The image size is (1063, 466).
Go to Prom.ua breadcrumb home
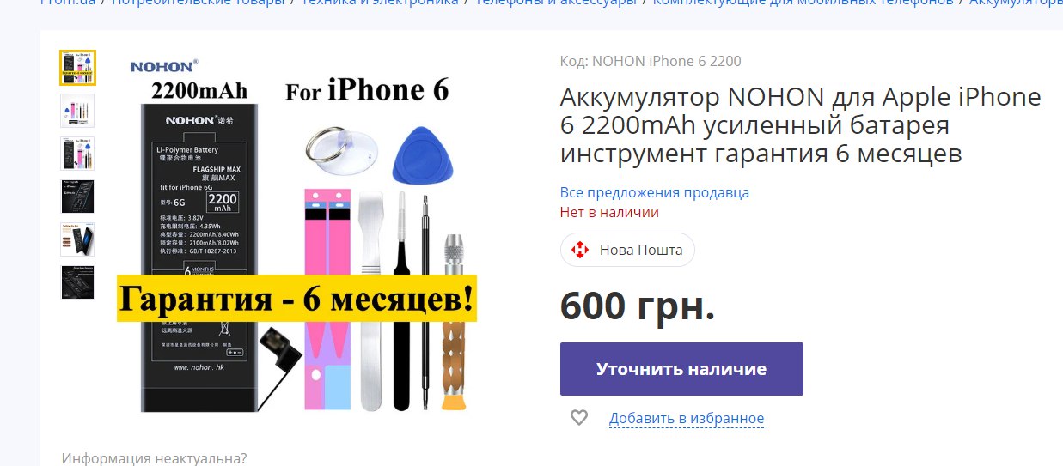point(70,3)
